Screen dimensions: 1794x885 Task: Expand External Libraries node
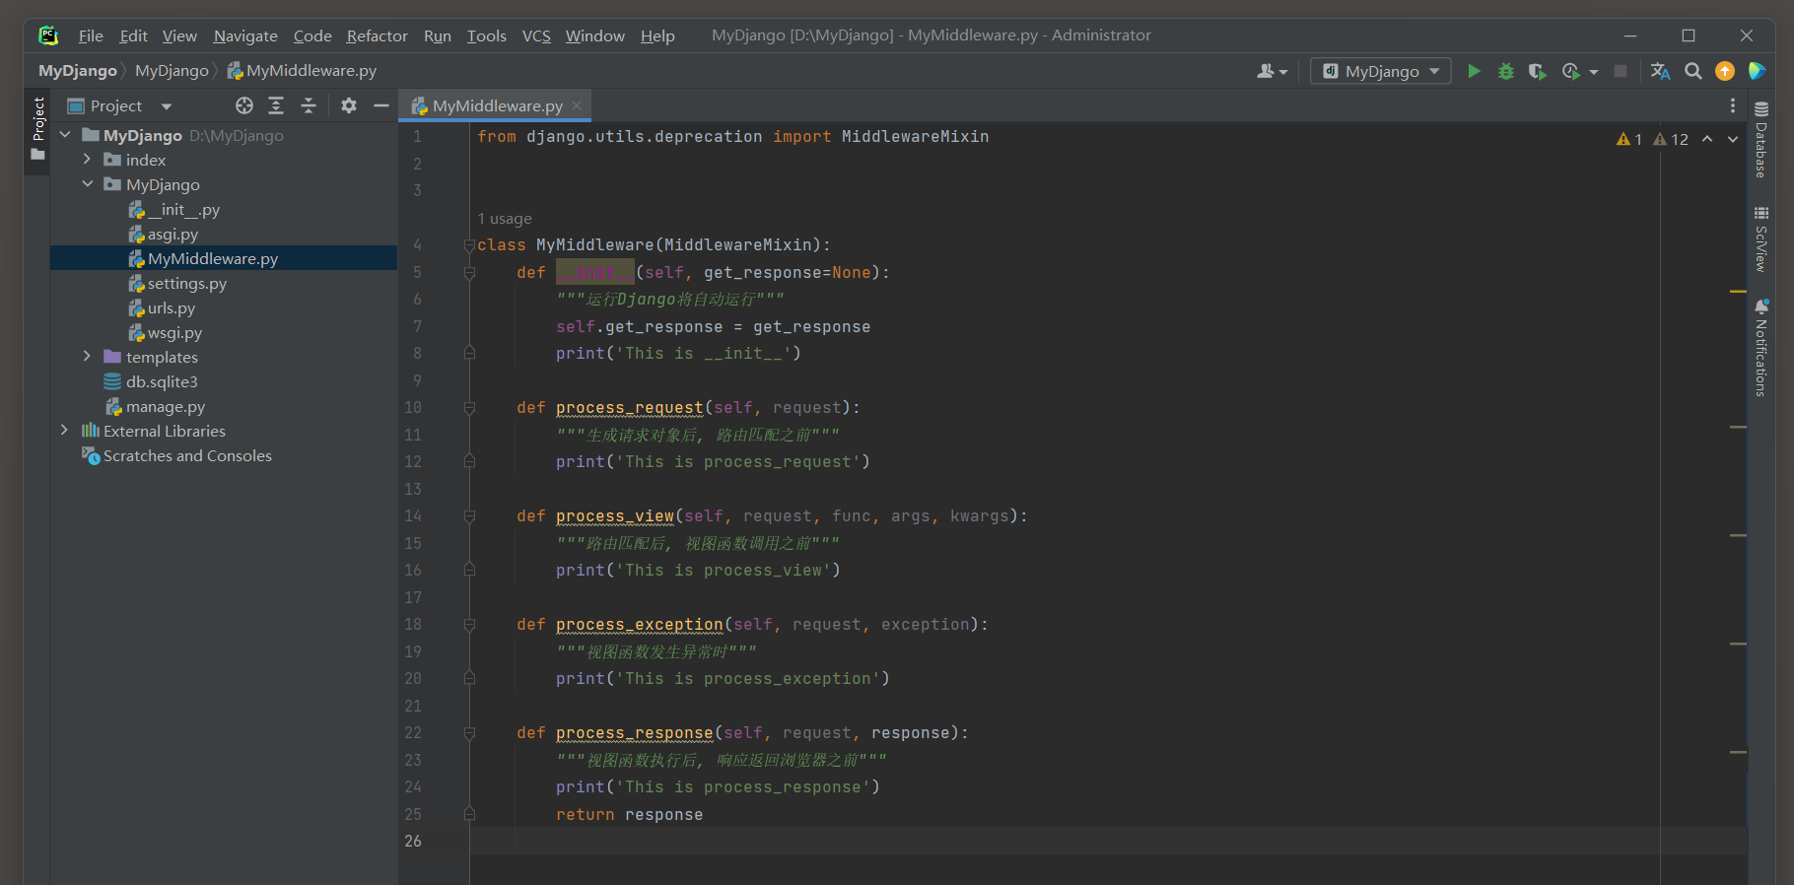pyautogui.click(x=65, y=431)
